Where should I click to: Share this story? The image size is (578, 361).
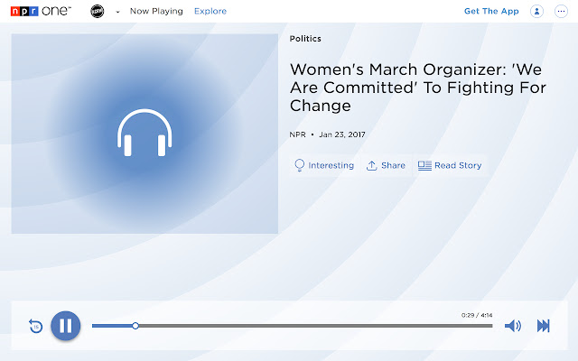386,165
